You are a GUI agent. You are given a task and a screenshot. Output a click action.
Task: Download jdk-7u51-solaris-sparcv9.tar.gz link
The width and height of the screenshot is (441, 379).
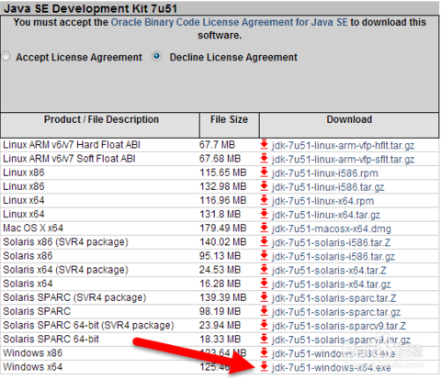click(341, 340)
